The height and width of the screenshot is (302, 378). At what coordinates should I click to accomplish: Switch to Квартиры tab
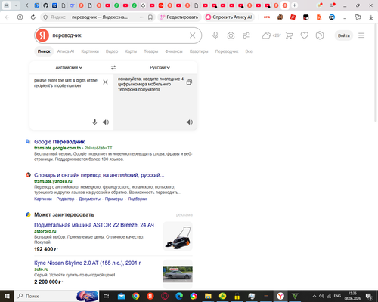pyautogui.click(x=199, y=51)
